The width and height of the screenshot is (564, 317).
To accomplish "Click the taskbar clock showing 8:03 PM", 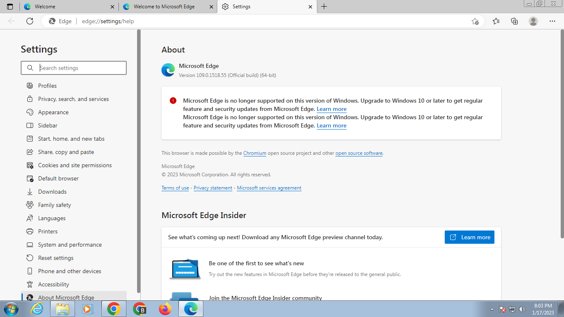I will click(544, 309).
